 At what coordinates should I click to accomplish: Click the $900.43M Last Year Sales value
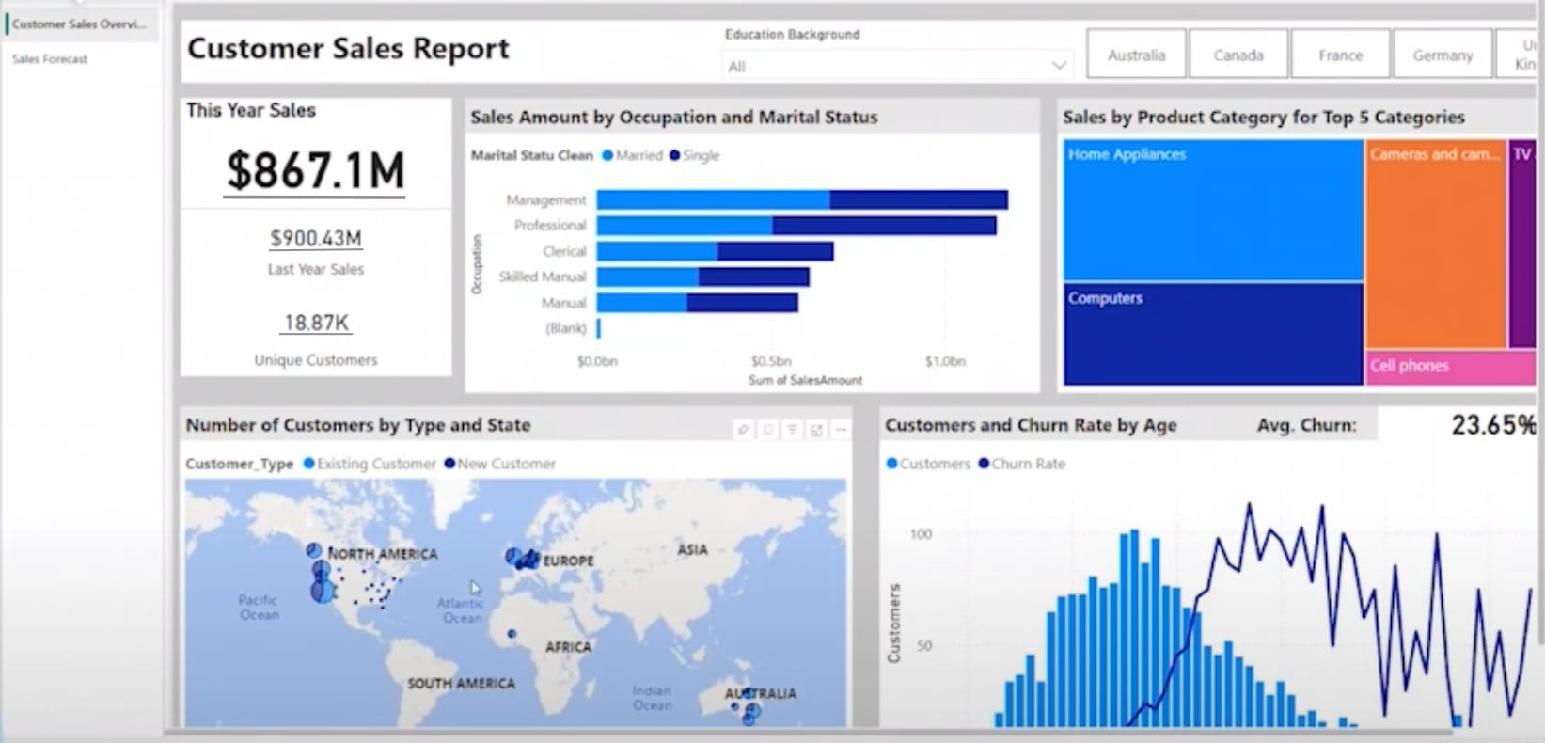click(x=315, y=239)
